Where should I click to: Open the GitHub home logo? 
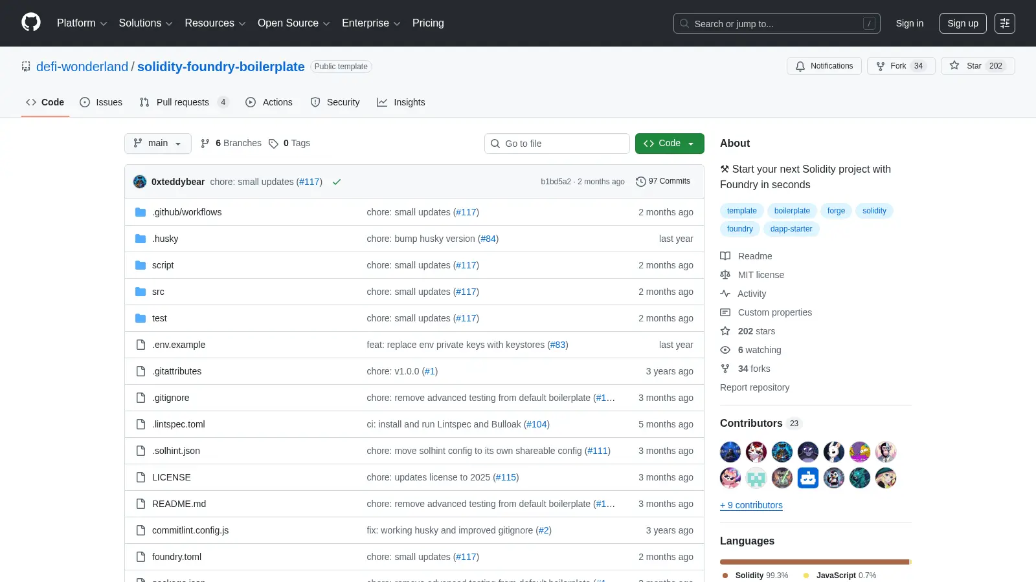31,23
